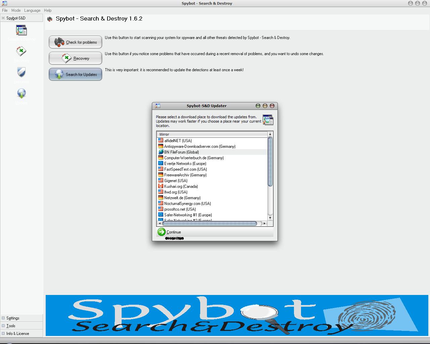This screenshot has width=430, height=344.
Task: Select FastSpeedTest.com (USA) mirror
Action: (x=212, y=169)
